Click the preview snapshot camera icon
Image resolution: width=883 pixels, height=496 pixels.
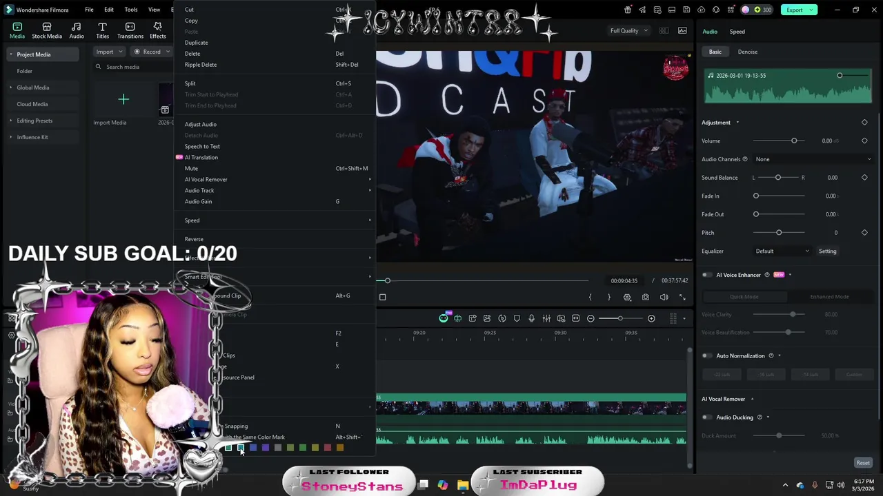coord(646,297)
